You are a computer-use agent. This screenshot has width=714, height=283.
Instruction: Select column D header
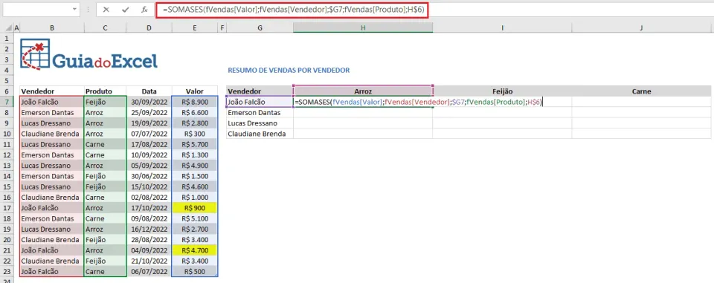pos(149,28)
